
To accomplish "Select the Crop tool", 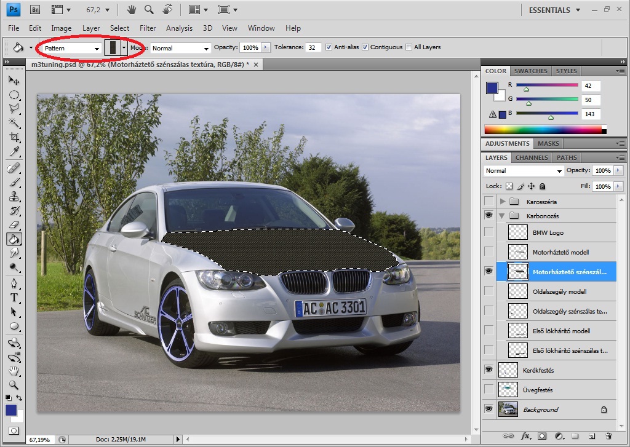I will point(14,137).
